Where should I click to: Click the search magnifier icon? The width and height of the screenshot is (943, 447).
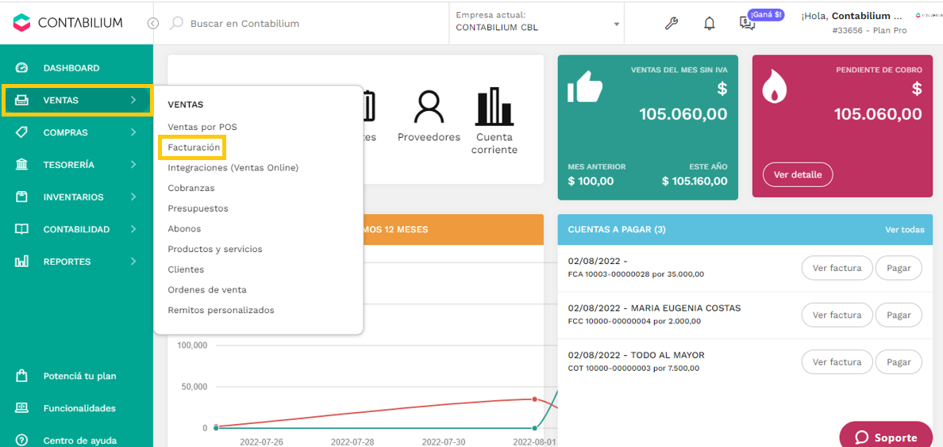pyautogui.click(x=176, y=24)
